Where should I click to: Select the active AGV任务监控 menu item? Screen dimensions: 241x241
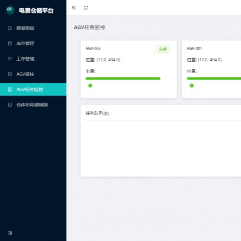coord(33,89)
